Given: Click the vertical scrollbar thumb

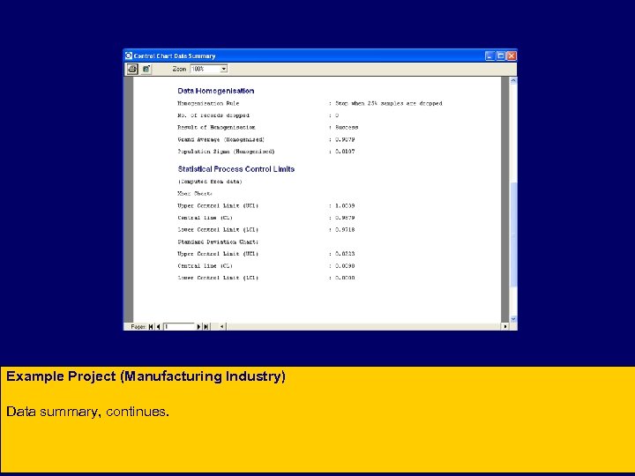Looking at the screenshot, I should point(513,234).
